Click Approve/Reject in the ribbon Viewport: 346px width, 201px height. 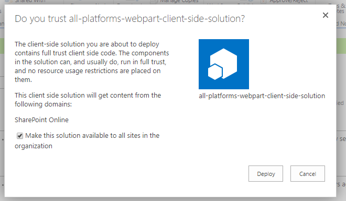(289, 1)
